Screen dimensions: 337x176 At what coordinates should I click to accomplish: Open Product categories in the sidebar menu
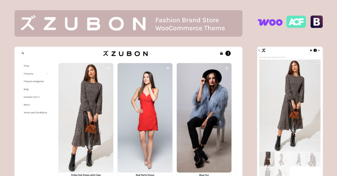[x=34, y=81]
